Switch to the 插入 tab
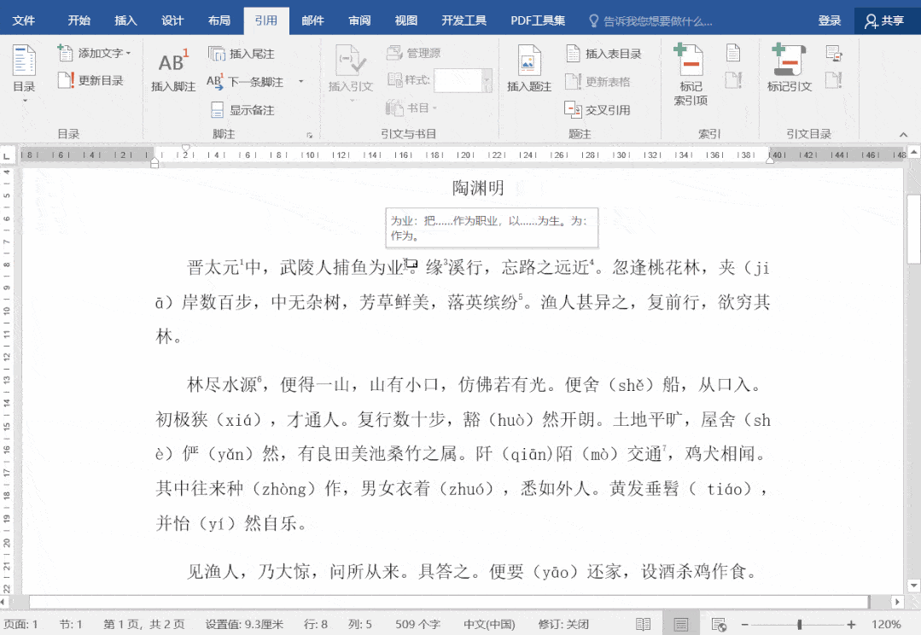This screenshot has height=635, width=921. click(x=125, y=20)
